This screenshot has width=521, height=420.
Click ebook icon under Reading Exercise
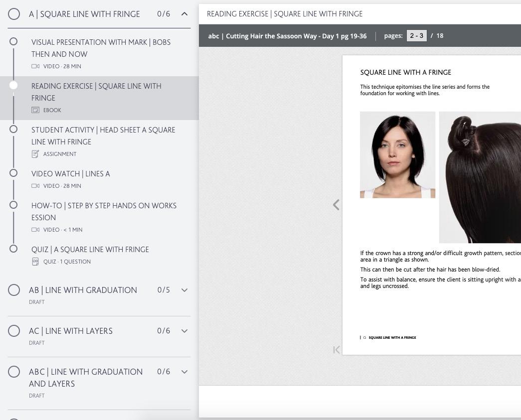35,110
